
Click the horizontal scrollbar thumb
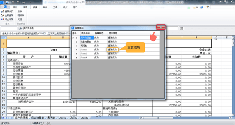coord(158,118)
